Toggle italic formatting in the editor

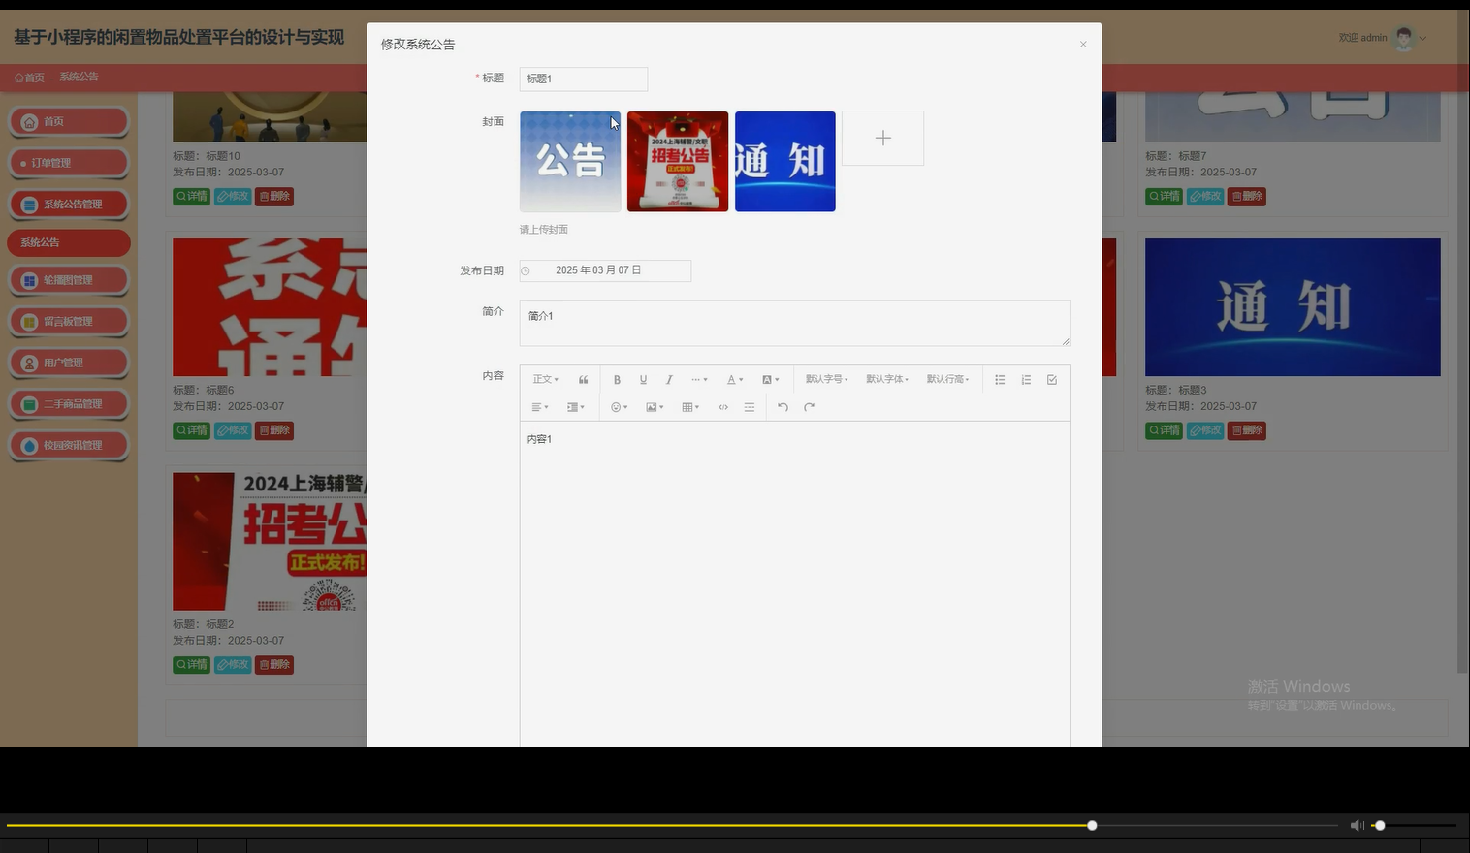click(669, 379)
